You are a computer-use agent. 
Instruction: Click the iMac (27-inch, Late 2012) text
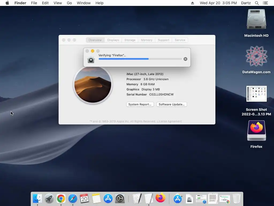pos(145,74)
